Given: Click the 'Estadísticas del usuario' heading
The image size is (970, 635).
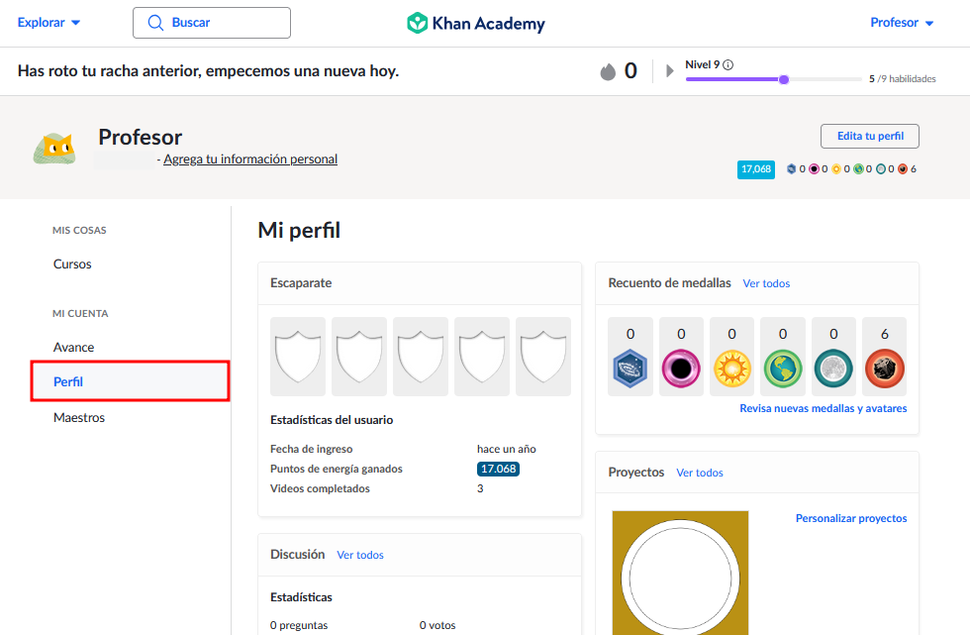Looking at the screenshot, I should pos(332,420).
